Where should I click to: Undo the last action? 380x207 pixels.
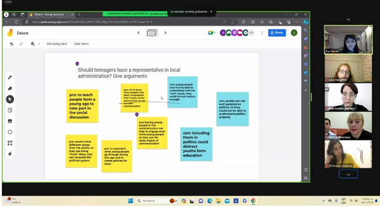click(12, 44)
